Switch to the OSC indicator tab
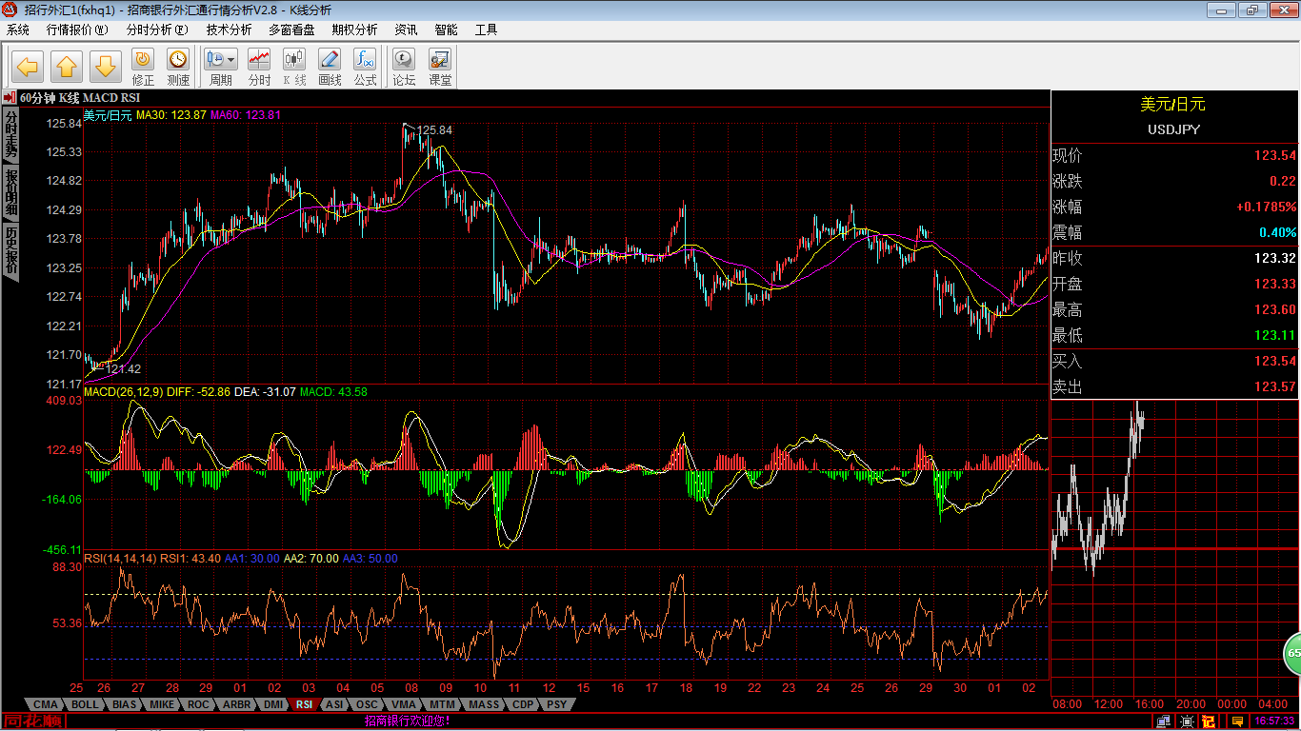The height and width of the screenshot is (731, 1301). click(367, 704)
